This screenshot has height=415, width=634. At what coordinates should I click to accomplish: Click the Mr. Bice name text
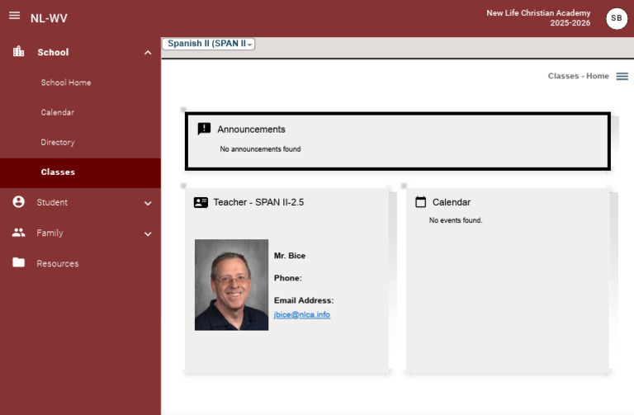click(x=290, y=256)
